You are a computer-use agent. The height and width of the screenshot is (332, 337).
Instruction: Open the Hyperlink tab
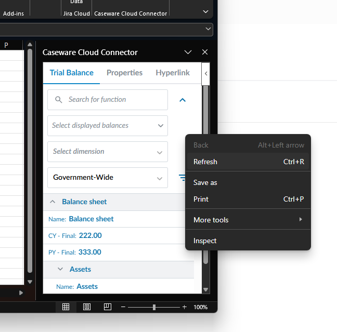173,73
